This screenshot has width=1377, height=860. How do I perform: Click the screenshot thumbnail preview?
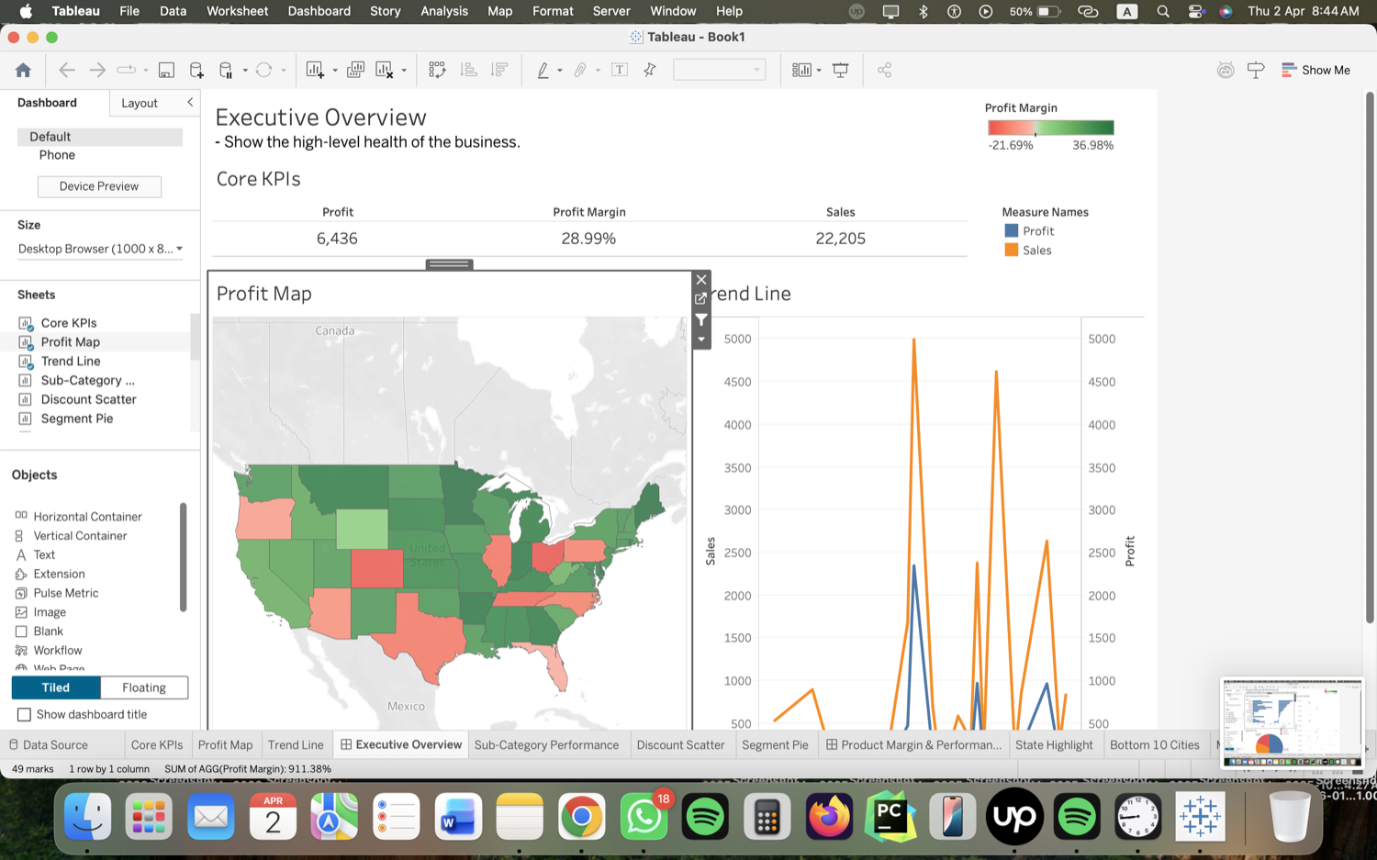coord(1292,722)
